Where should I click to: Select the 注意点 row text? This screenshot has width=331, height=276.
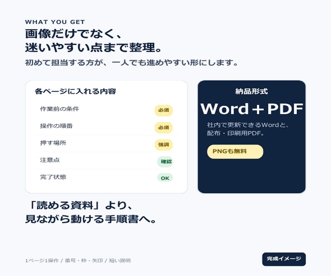(x=50, y=160)
